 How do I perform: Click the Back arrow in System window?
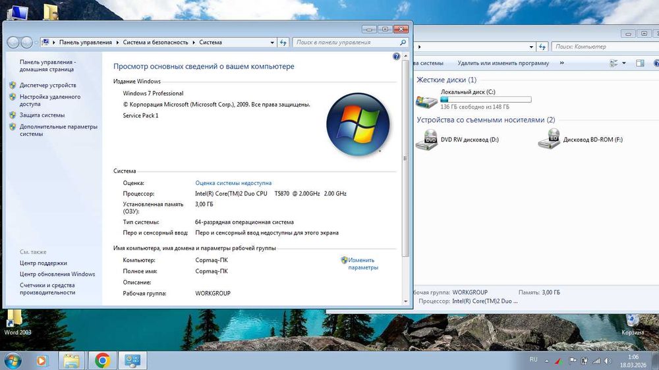pyautogui.click(x=13, y=42)
